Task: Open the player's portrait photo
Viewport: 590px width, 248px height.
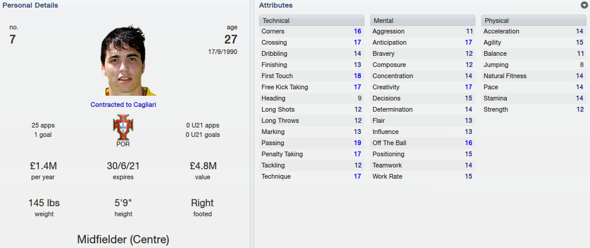Action: point(123,60)
